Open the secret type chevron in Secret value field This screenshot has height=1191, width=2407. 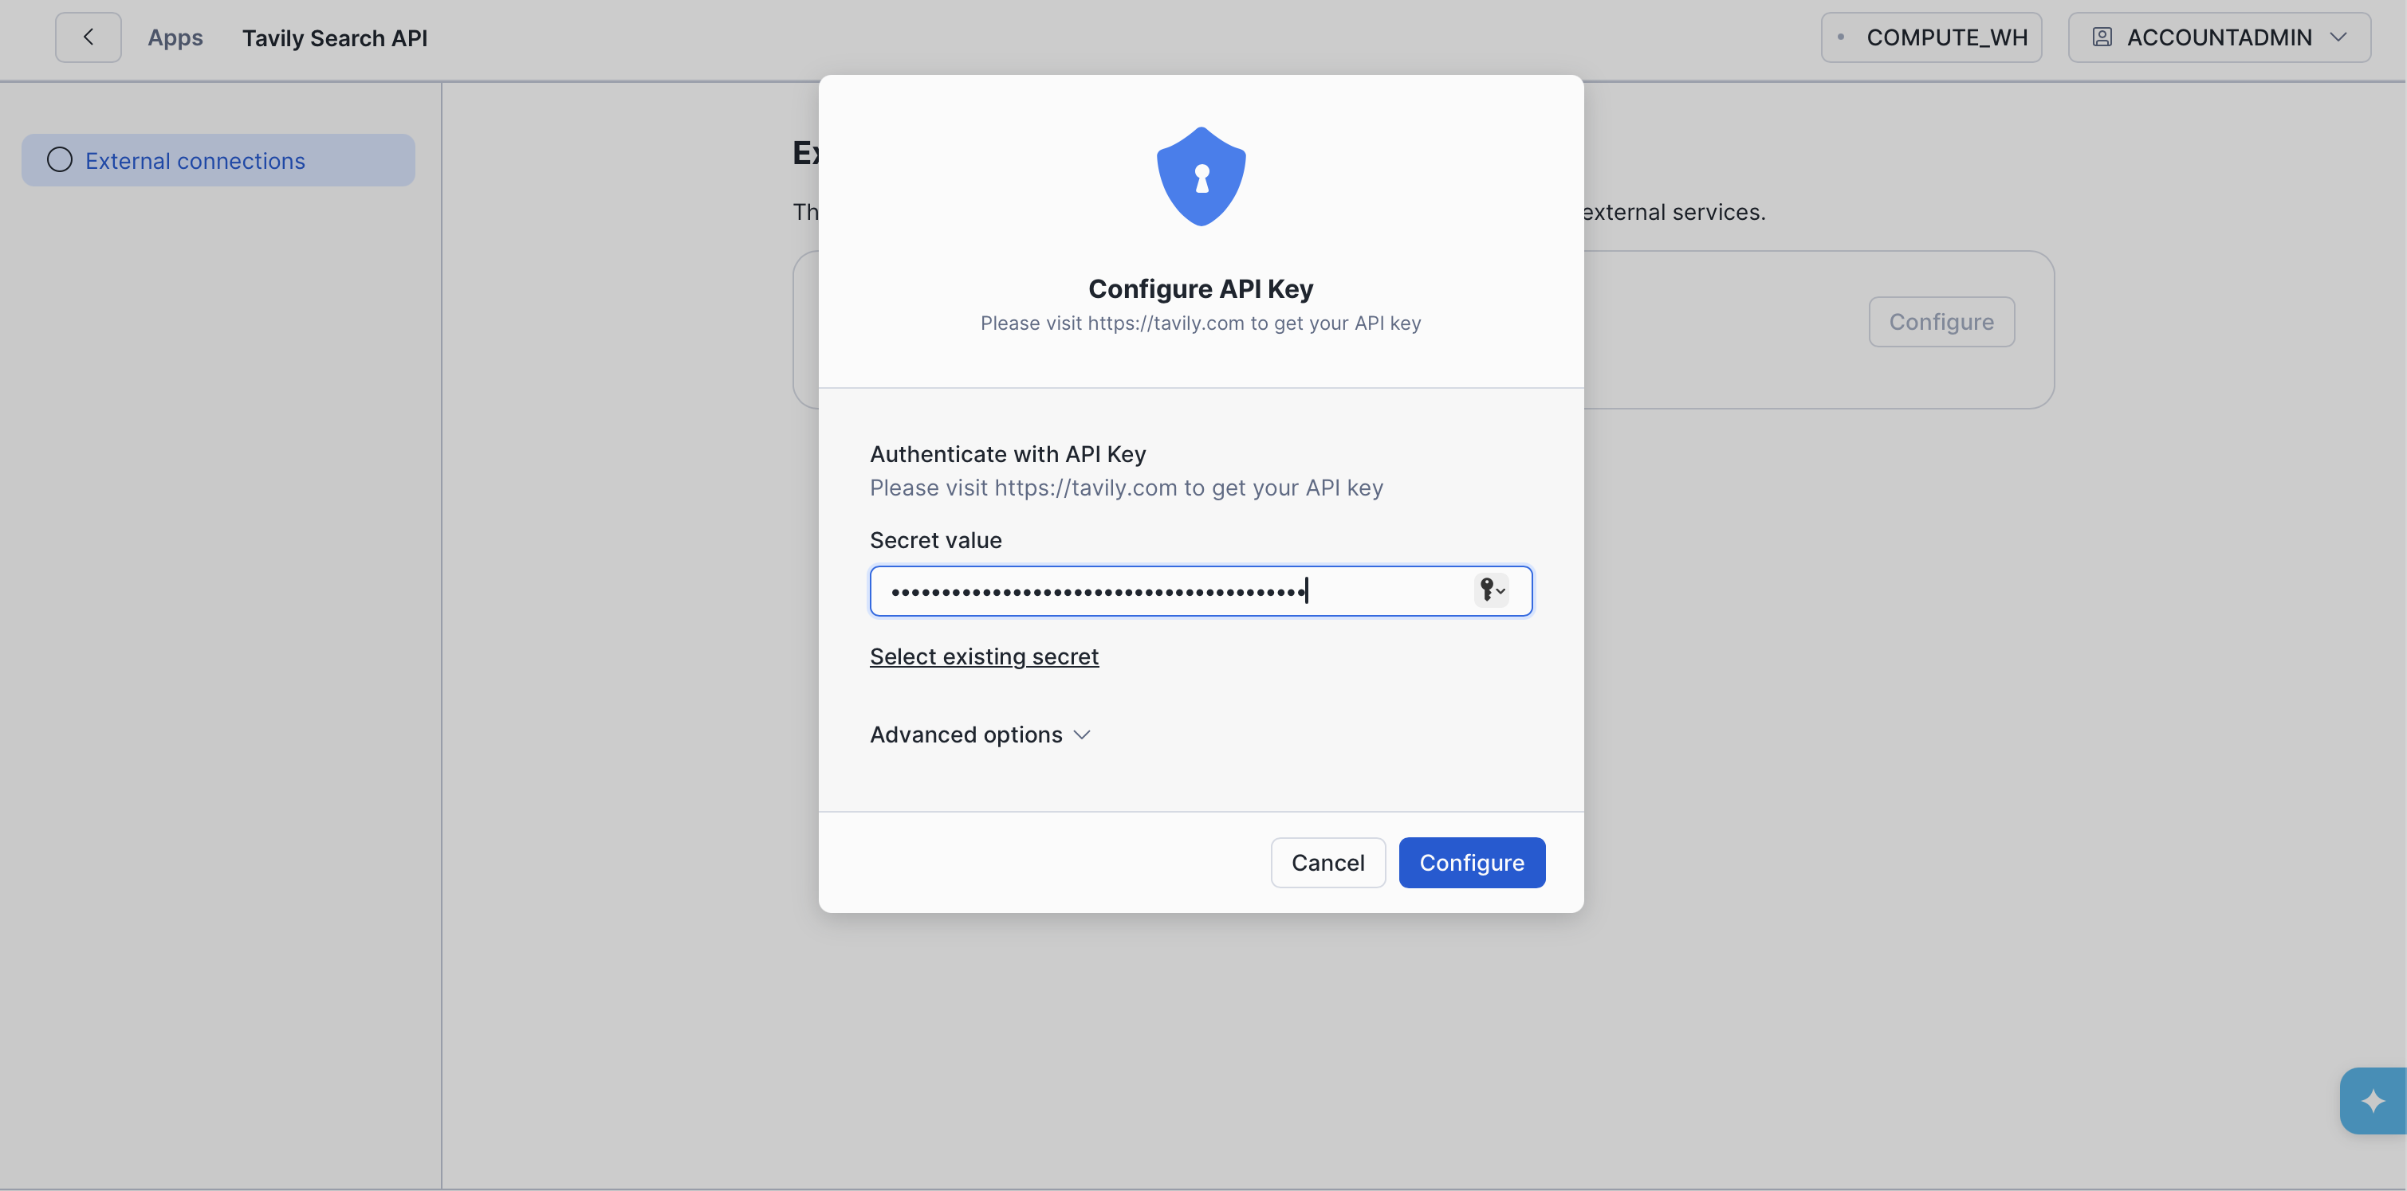1500,591
